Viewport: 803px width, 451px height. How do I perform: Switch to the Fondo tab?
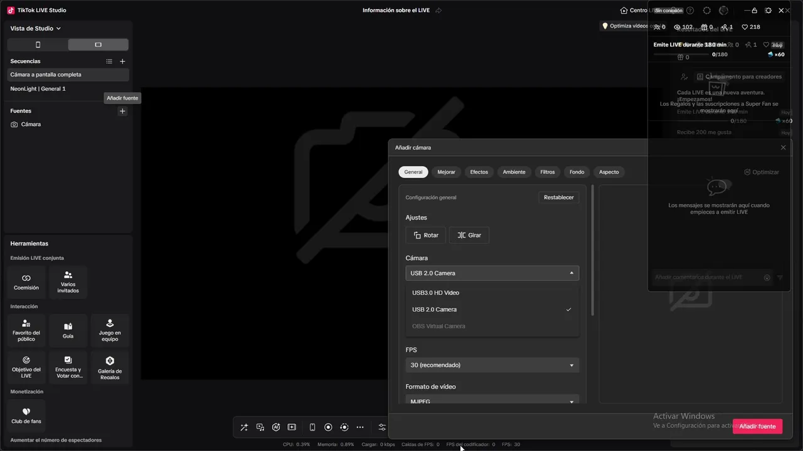pyautogui.click(x=577, y=172)
